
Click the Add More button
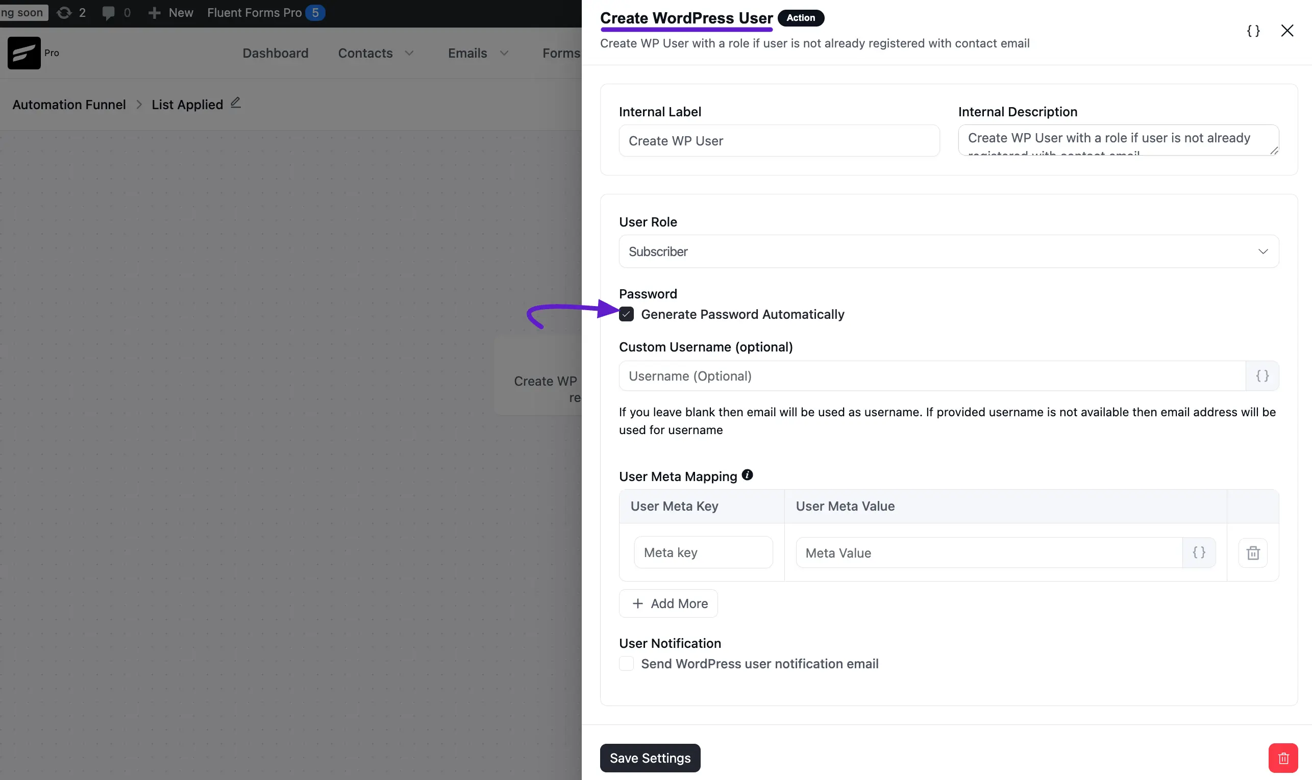[x=668, y=603]
